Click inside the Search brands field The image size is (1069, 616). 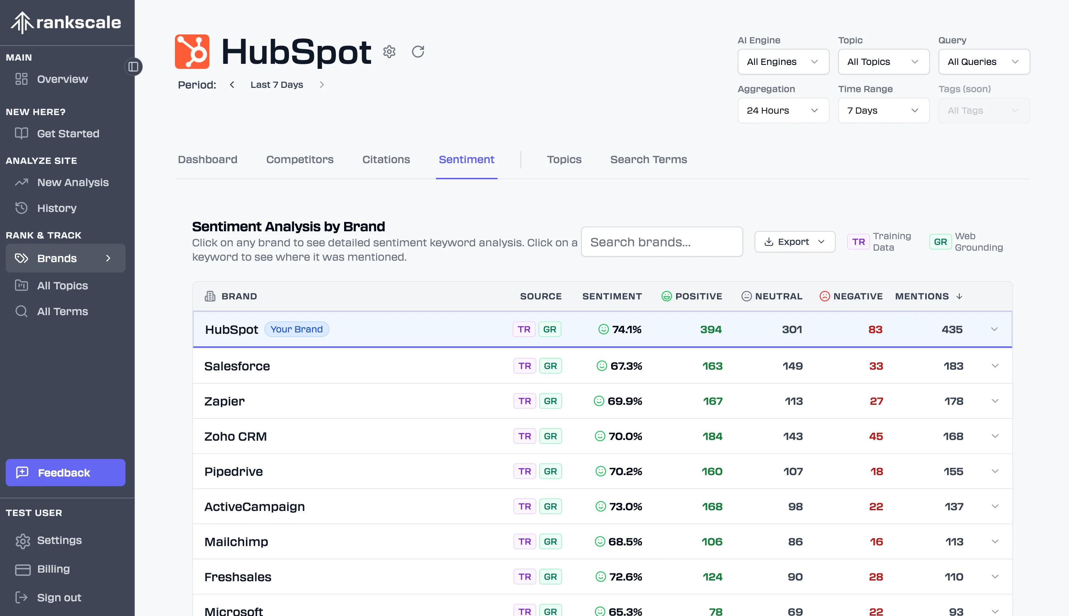coord(661,242)
